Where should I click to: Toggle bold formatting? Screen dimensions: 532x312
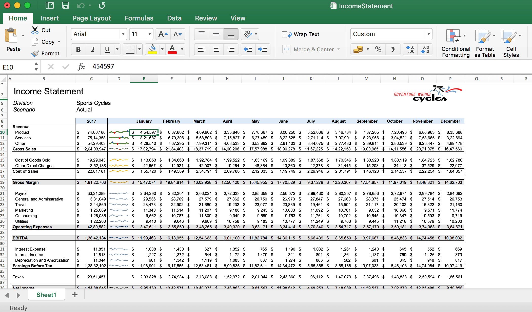pos(78,49)
